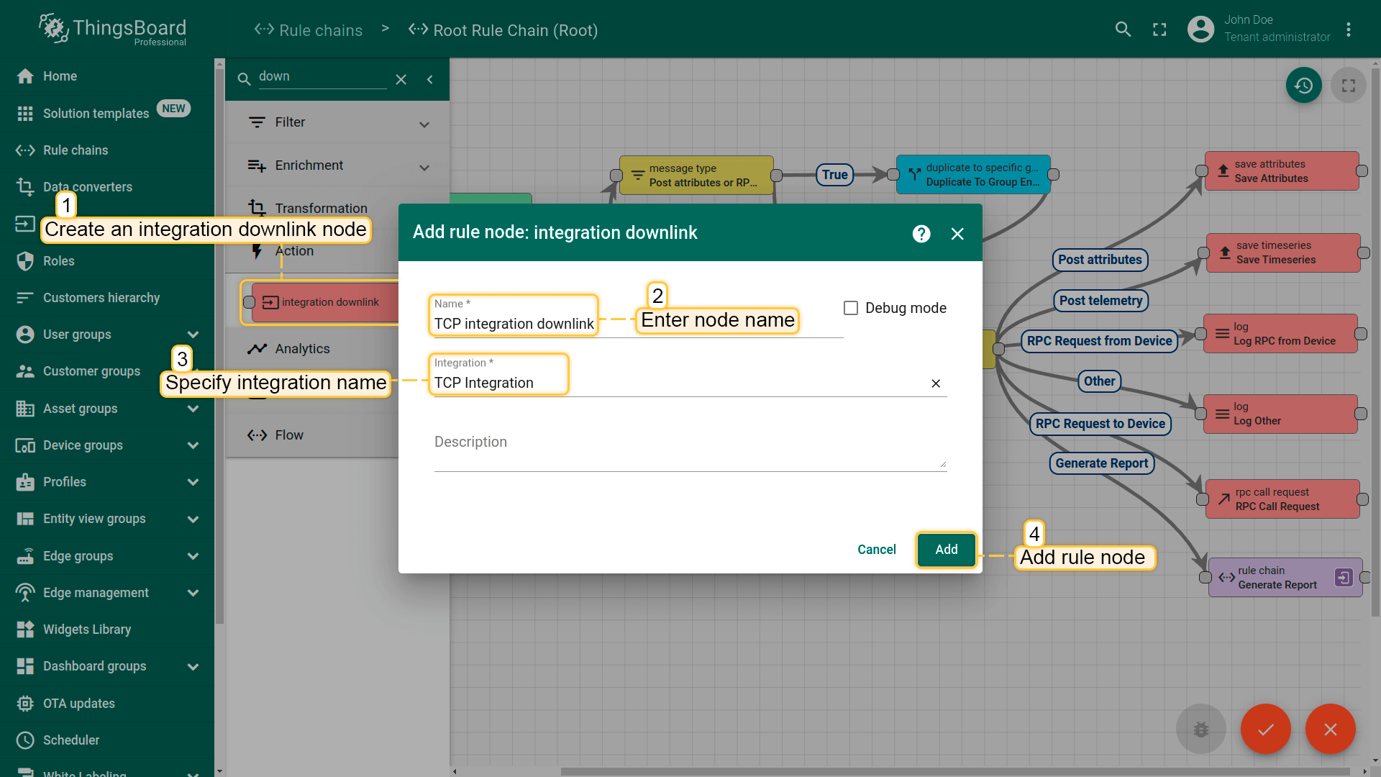The image size is (1381, 777).
Task: Toggle fullscreen icon in top bar
Action: pyautogui.click(x=1159, y=29)
